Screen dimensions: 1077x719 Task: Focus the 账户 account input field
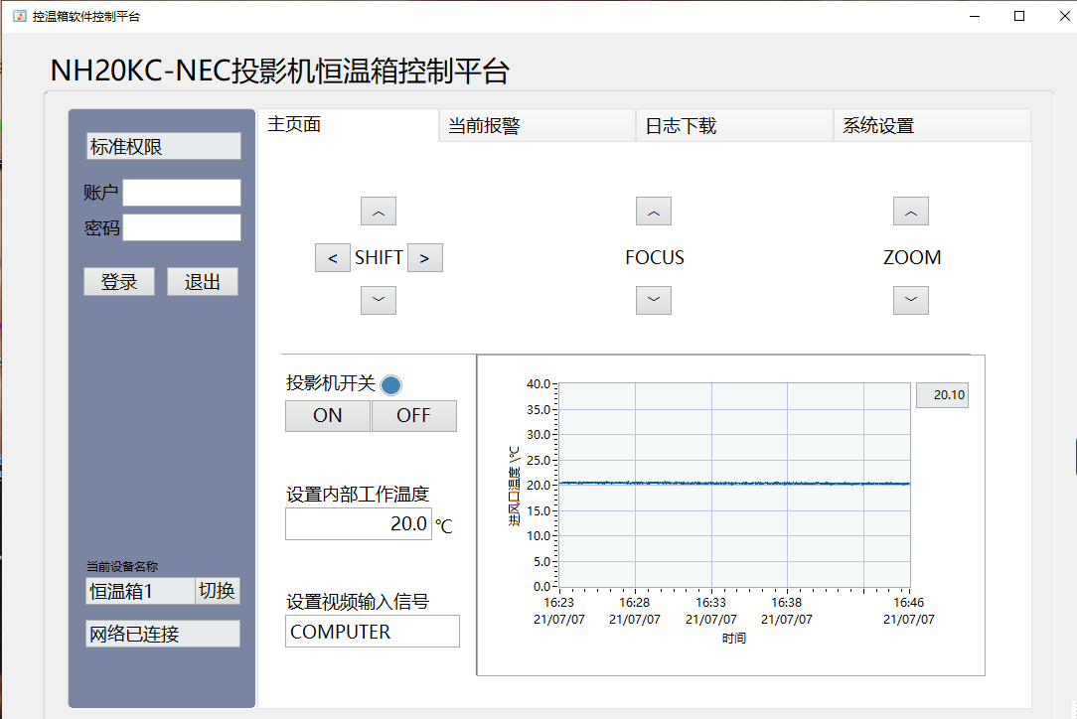click(182, 193)
